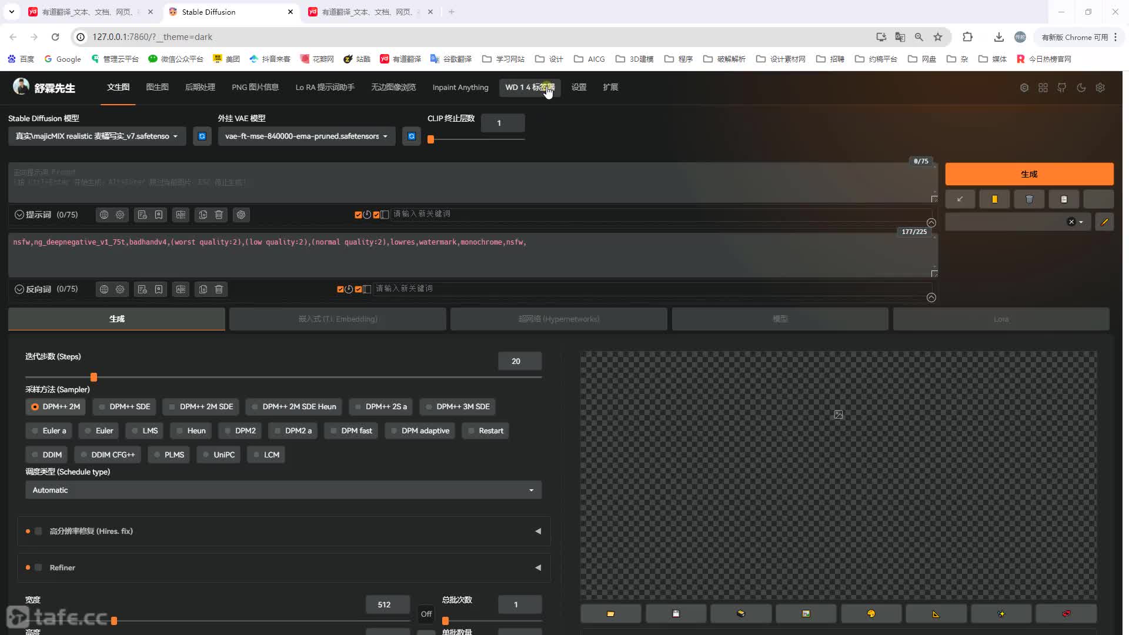Click the bookmark favorites icon in 反向词 row
This screenshot has height=635, width=1129.
[x=159, y=289]
